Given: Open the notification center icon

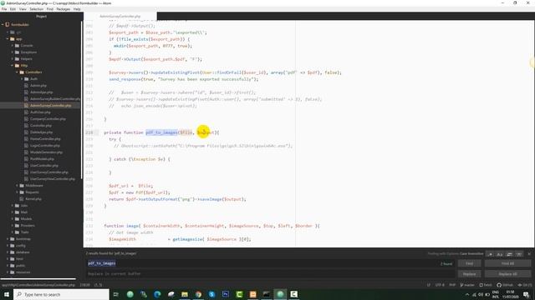Looking at the screenshot, I should (527, 294).
